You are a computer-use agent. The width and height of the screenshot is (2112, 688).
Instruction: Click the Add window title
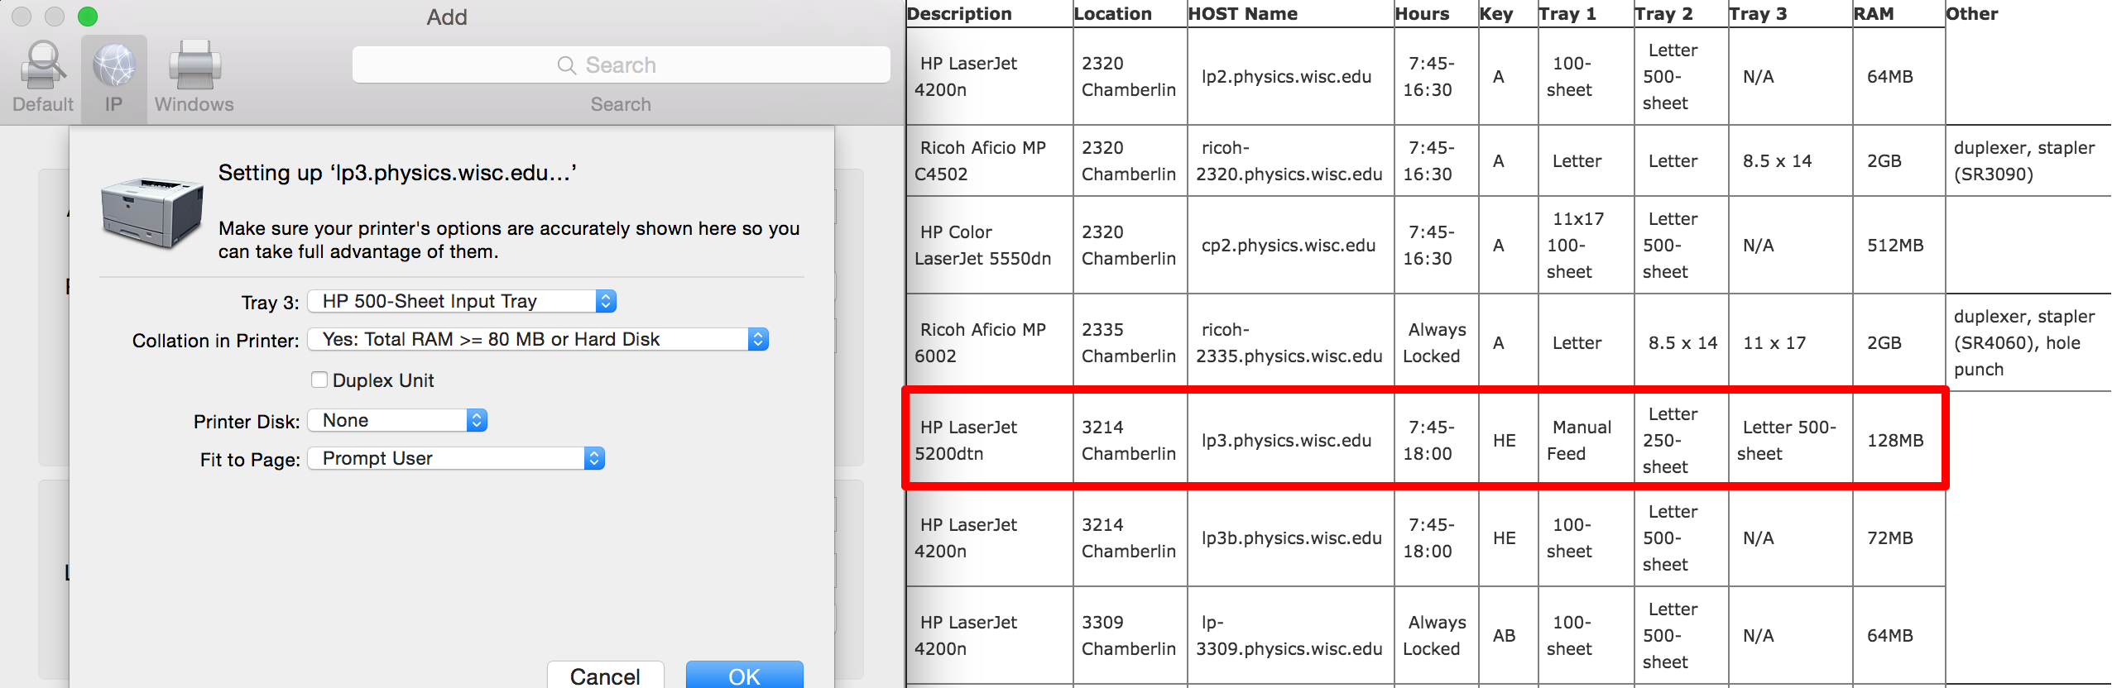(447, 17)
